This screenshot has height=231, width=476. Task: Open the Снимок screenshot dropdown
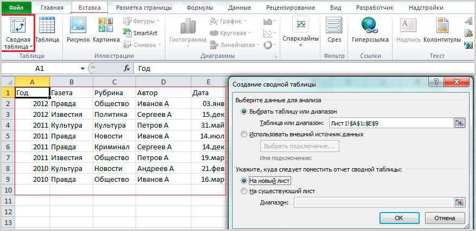[x=159, y=45]
